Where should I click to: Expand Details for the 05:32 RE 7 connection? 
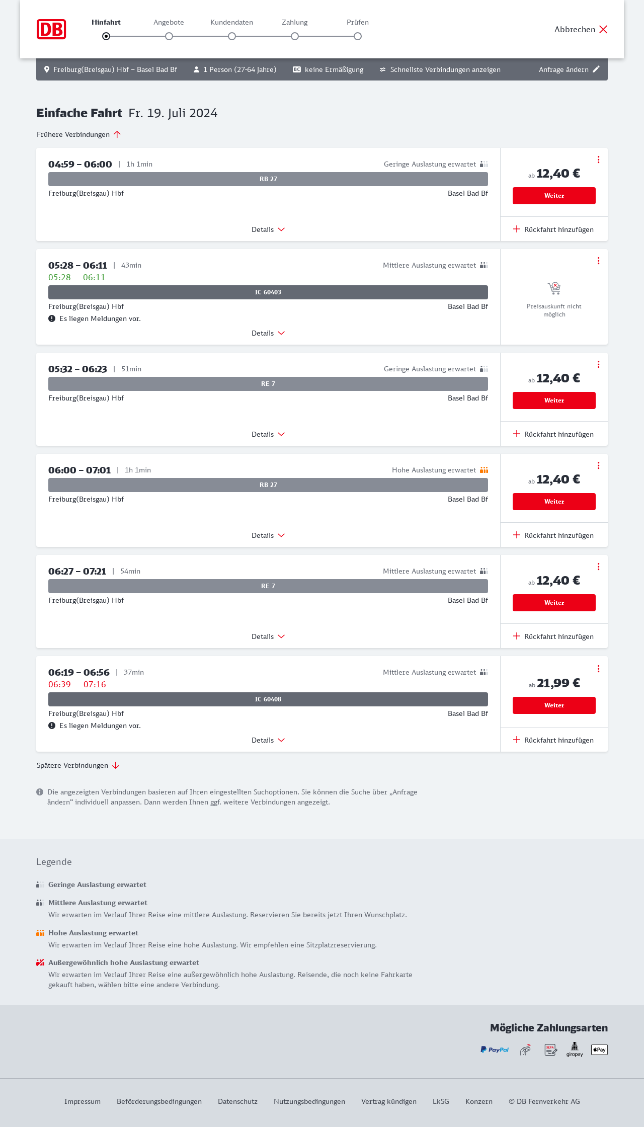(x=268, y=434)
